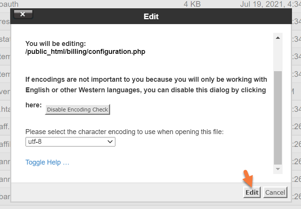301x209 pixels.
Task: Click the Jul 19, 2021 date cell
Action: pyautogui.click(x=270, y=4)
